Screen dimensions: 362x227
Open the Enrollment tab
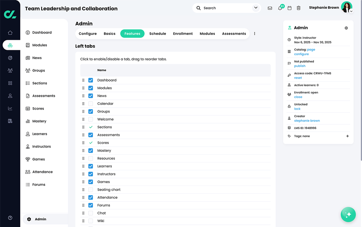(x=183, y=33)
